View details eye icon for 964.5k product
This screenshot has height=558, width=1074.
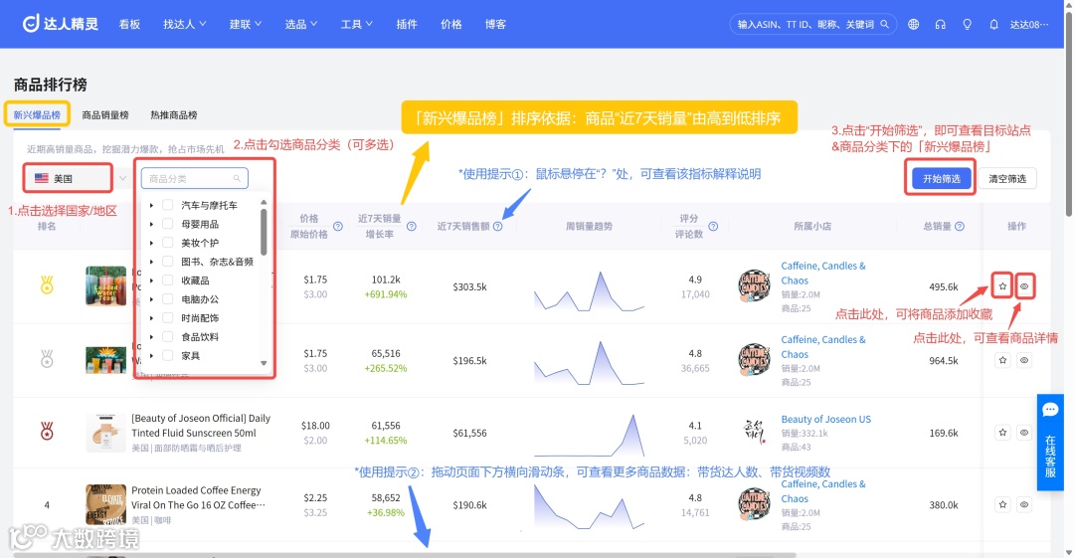tap(1024, 360)
